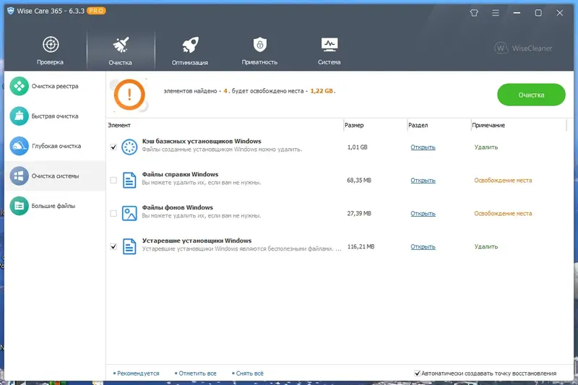Click the skin shirt icon in title bar
This screenshot has height=385, width=578.
click(x=474, y=13)
